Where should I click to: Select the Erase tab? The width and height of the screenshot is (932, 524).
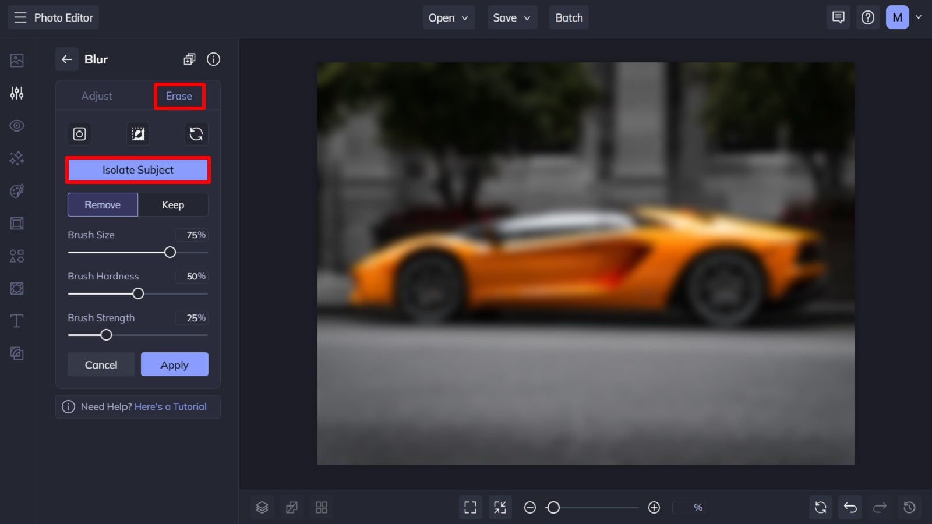click(178, 95)
